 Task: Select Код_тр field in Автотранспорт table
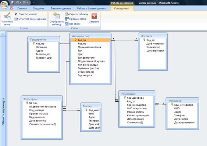coord(90,40)
